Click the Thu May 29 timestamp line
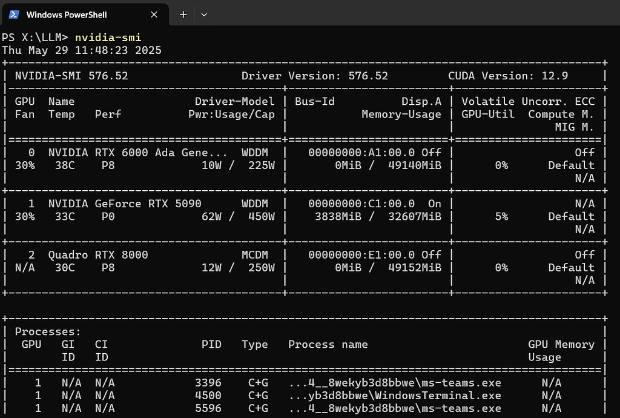Viewport: 620px width, 418px height. (x=82, y=50)
